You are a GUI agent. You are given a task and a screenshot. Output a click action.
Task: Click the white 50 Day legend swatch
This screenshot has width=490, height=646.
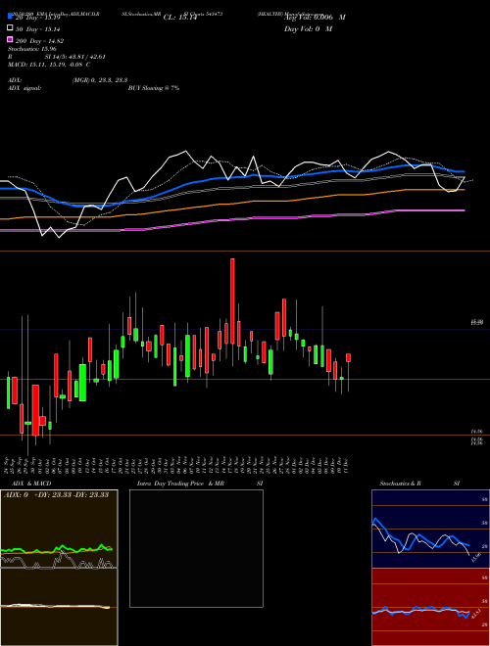[x=11, y=28]
